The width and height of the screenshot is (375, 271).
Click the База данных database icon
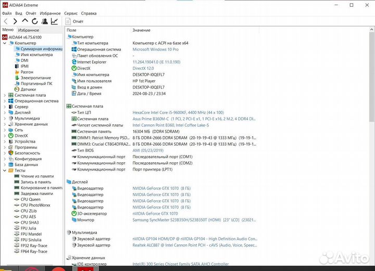11,165
